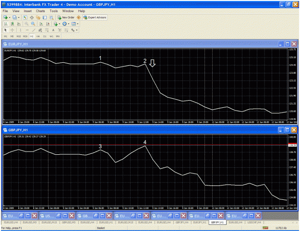The image size is (300, 231).
Task: Set timeframe to M1
Action: point(6,36)
